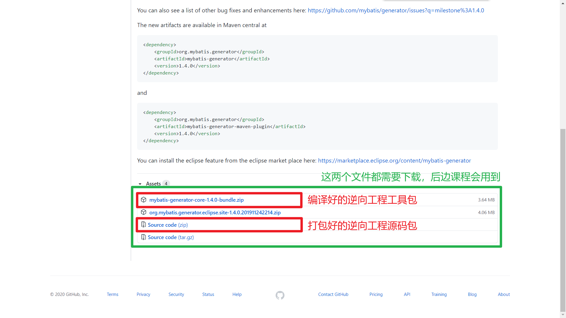Open Pricing footer link
This screenshot has width=566, height=318.
pyautogui.click(x=376, y=294)
